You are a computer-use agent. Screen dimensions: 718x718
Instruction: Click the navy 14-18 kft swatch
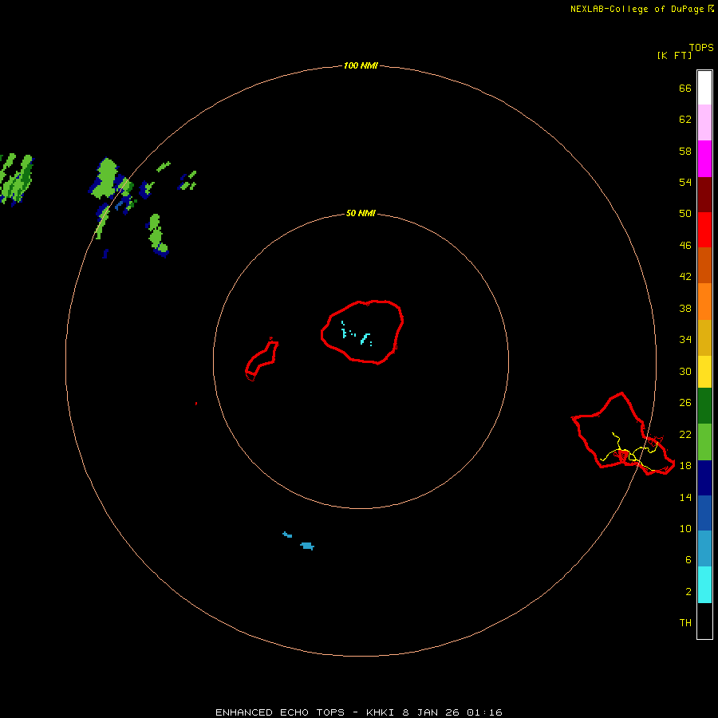pyautogui.click(x=704, y=478)
